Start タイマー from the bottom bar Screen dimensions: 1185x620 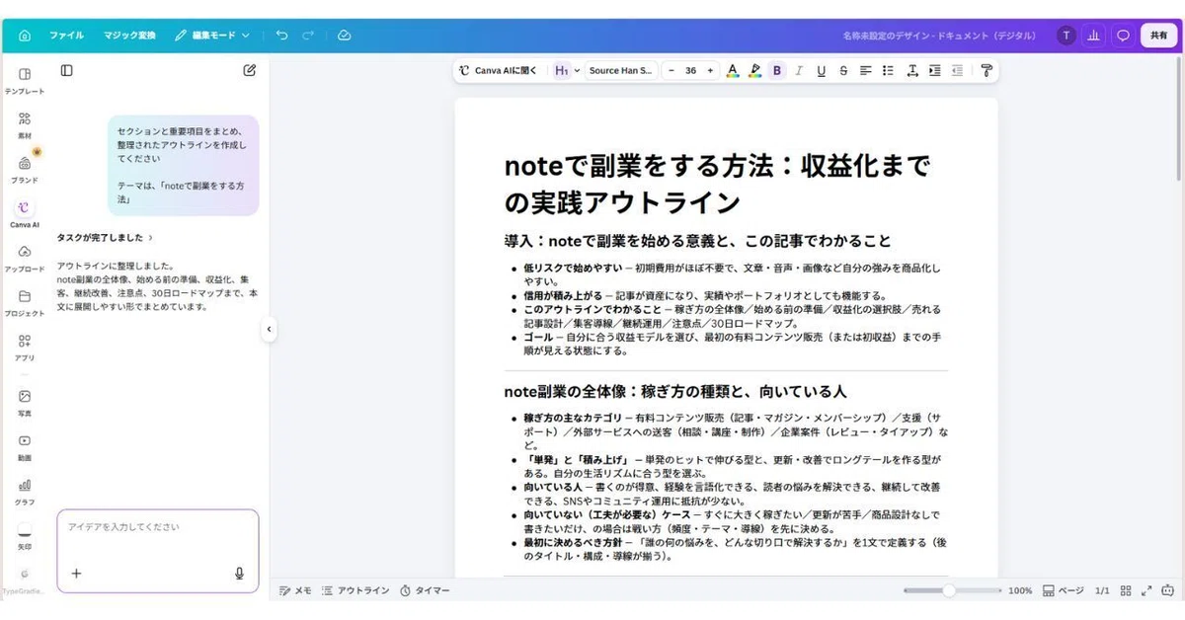(425, 590)
